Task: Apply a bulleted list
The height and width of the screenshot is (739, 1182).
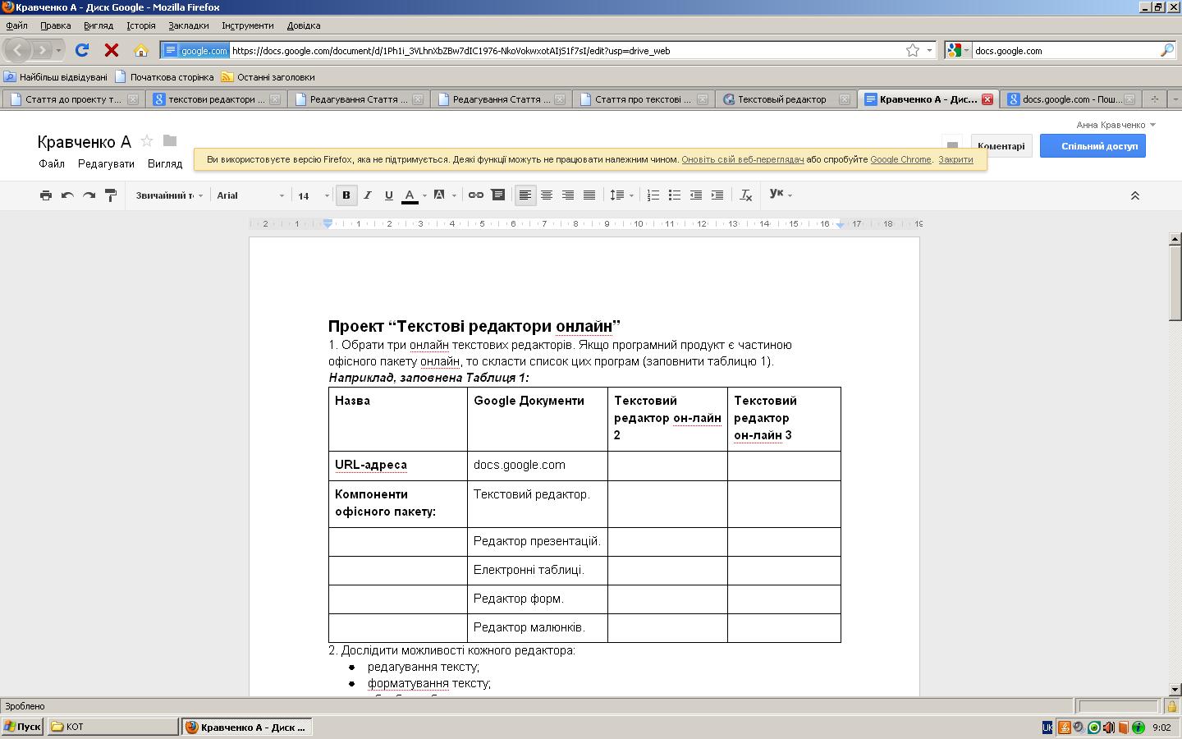Action: click(x=675, y=195)
